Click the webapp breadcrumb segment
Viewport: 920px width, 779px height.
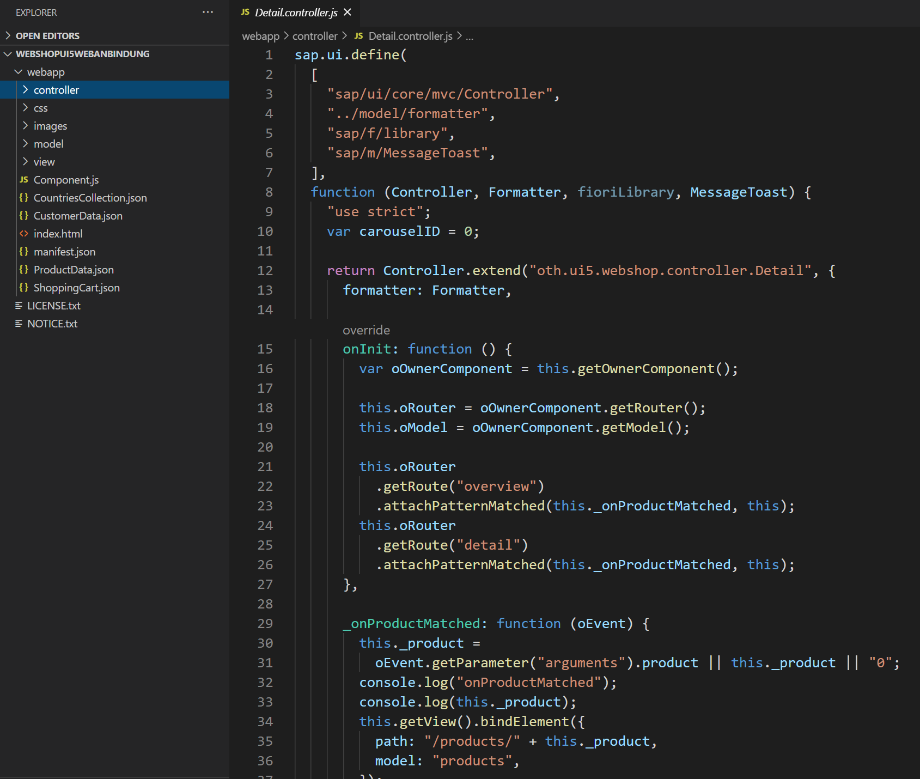260,36
